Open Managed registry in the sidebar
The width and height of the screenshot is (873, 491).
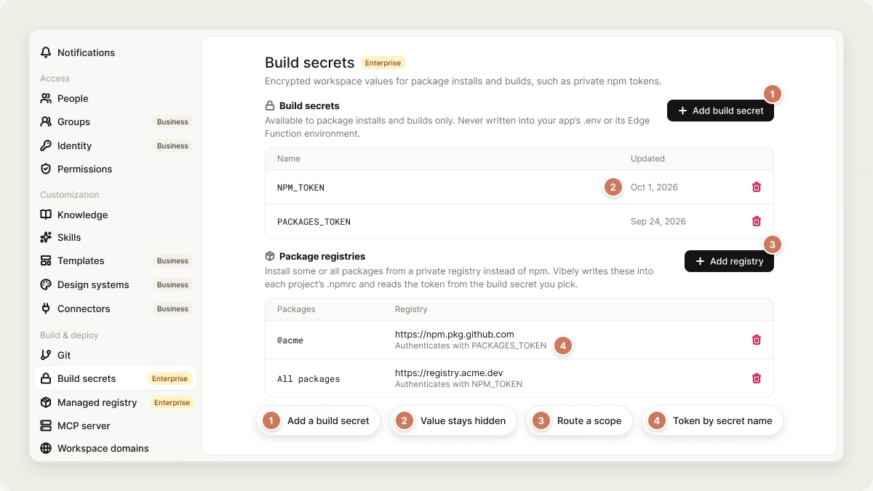point(116,402)
